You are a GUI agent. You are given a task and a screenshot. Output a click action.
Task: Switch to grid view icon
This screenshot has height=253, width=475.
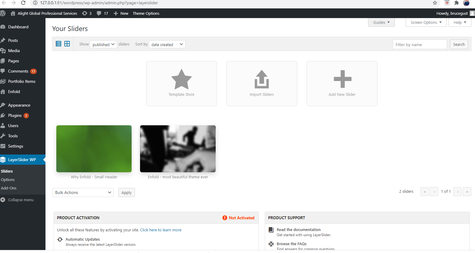tap(67, 44)
